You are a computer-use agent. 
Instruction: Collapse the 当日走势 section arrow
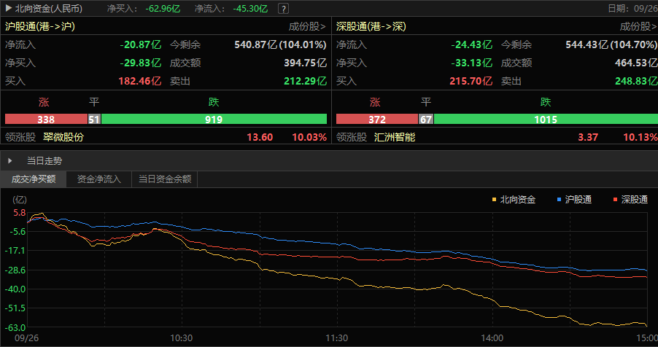coord(9,160)
